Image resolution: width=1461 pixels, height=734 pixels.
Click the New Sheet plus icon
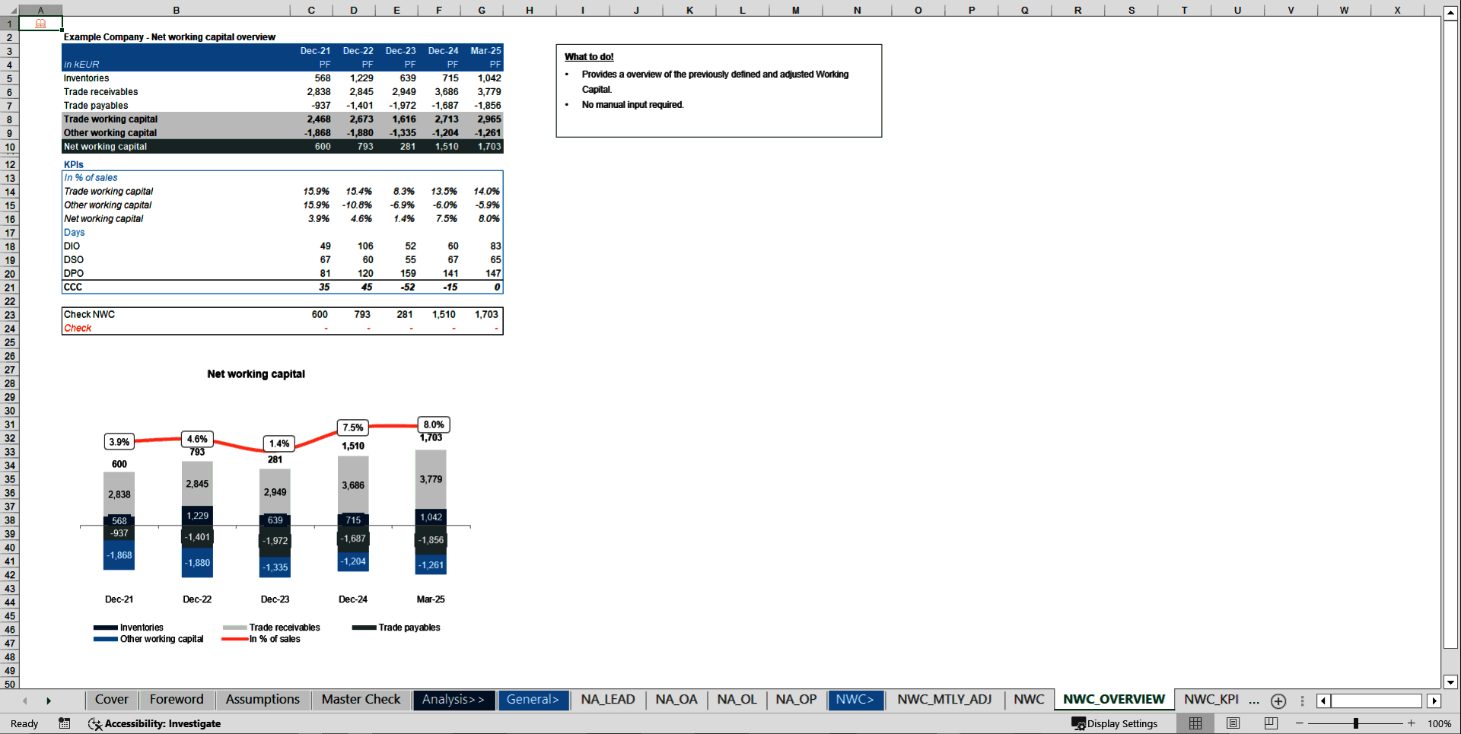[x=1278, y=701]
